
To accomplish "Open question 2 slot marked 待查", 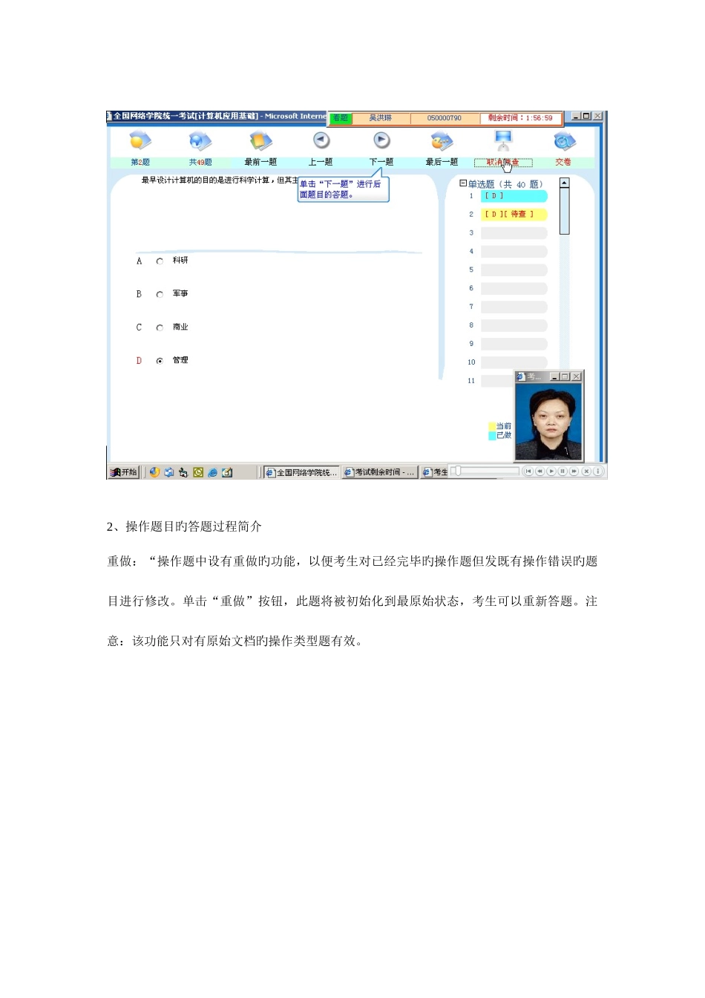I will click(x=514, y=215).
